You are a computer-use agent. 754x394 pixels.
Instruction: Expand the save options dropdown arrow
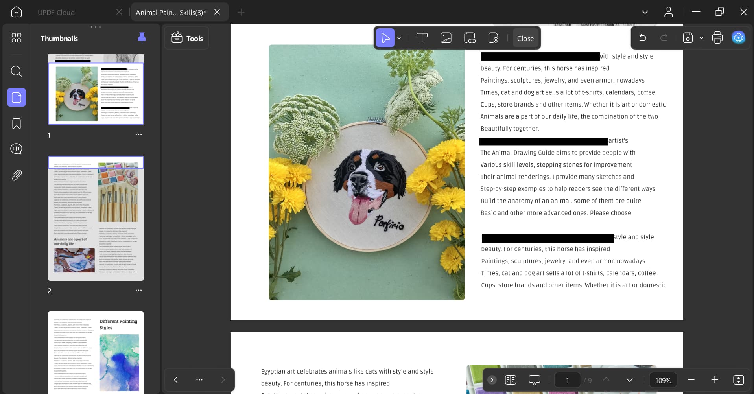pyautogui.click(x=701, y=38)
